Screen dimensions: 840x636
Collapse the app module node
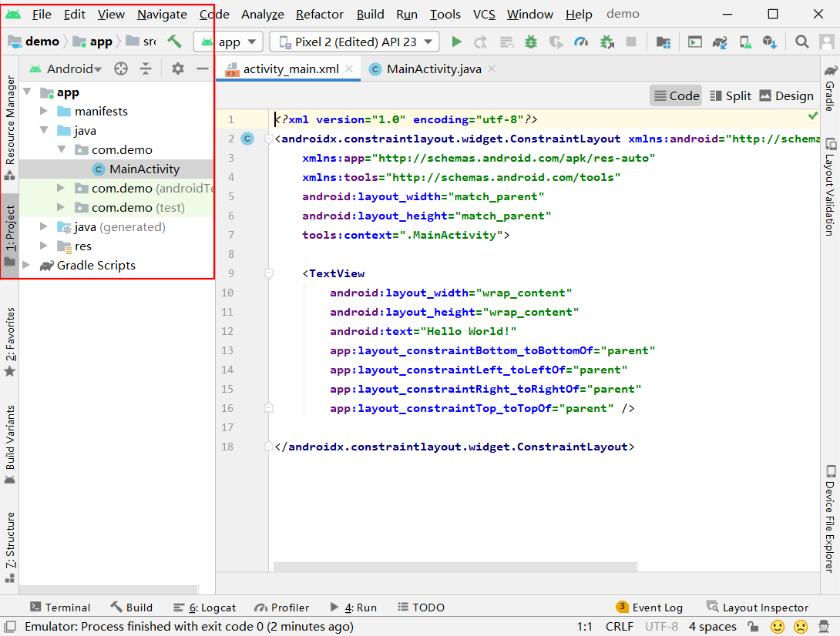coord(27,92)
